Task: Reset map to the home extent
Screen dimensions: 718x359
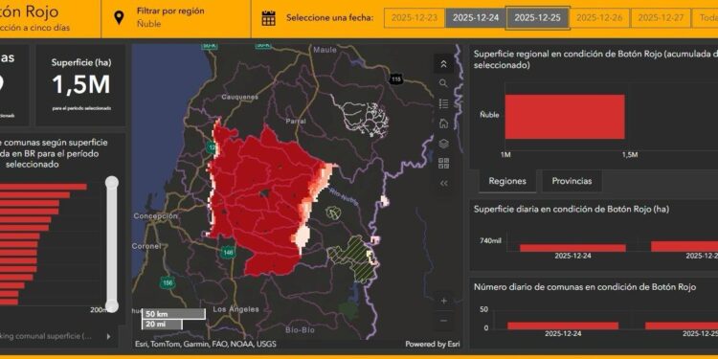Action: click(443, 123)
